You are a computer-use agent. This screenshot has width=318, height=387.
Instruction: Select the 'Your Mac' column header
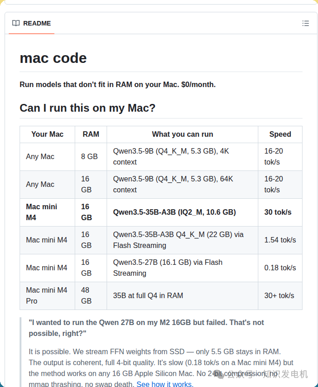(x=47, y=134)
